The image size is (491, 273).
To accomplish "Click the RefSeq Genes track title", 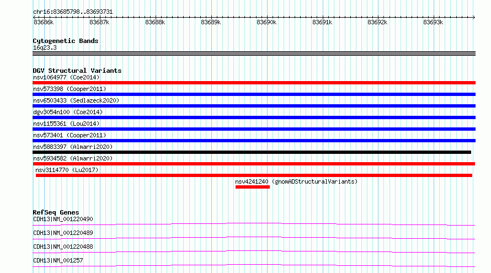I will tap(56, 212).
